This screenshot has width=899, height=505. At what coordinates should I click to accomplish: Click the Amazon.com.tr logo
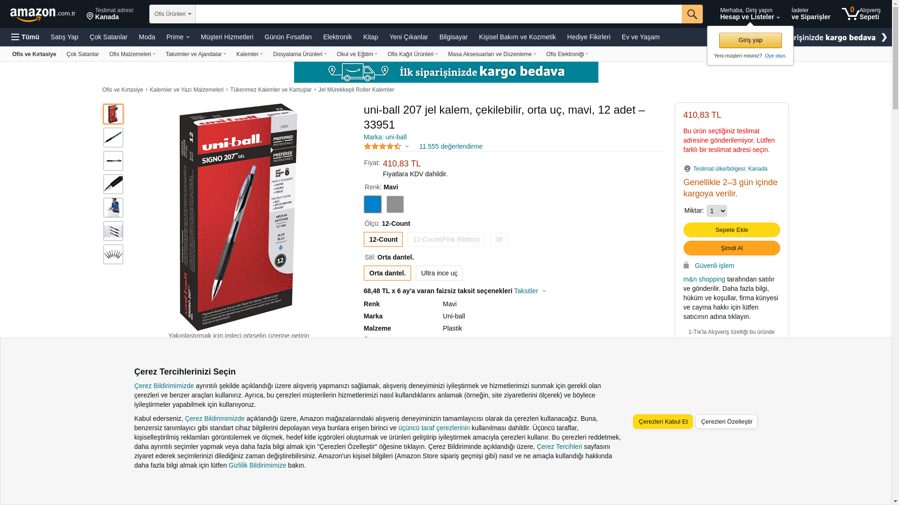click(43, 14)
